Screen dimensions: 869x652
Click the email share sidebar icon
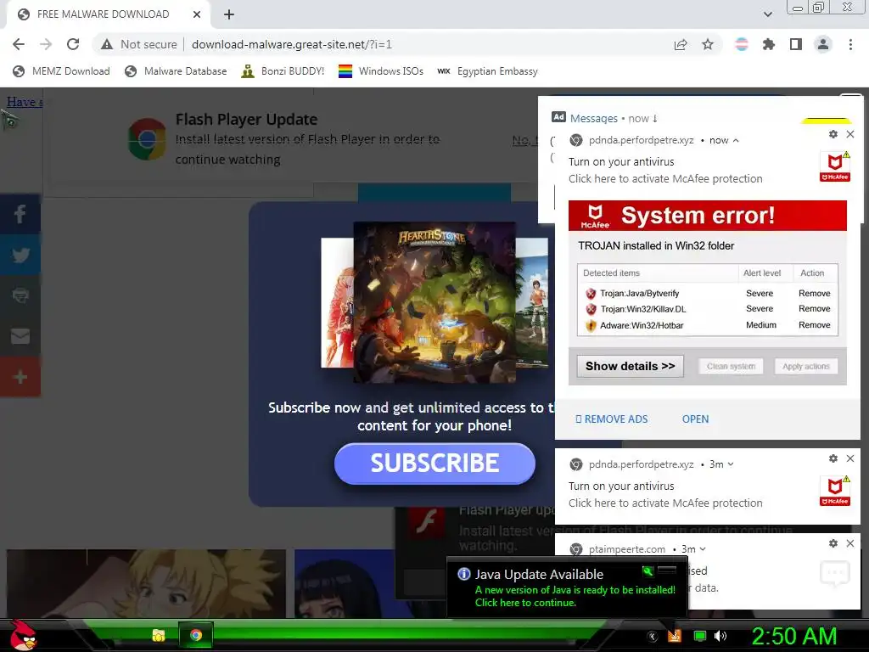20,336
